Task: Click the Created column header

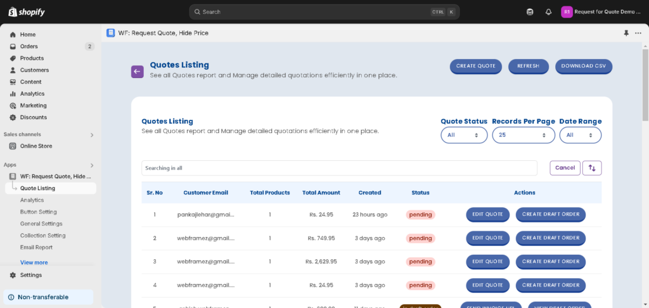Action: tap(369, 193)
